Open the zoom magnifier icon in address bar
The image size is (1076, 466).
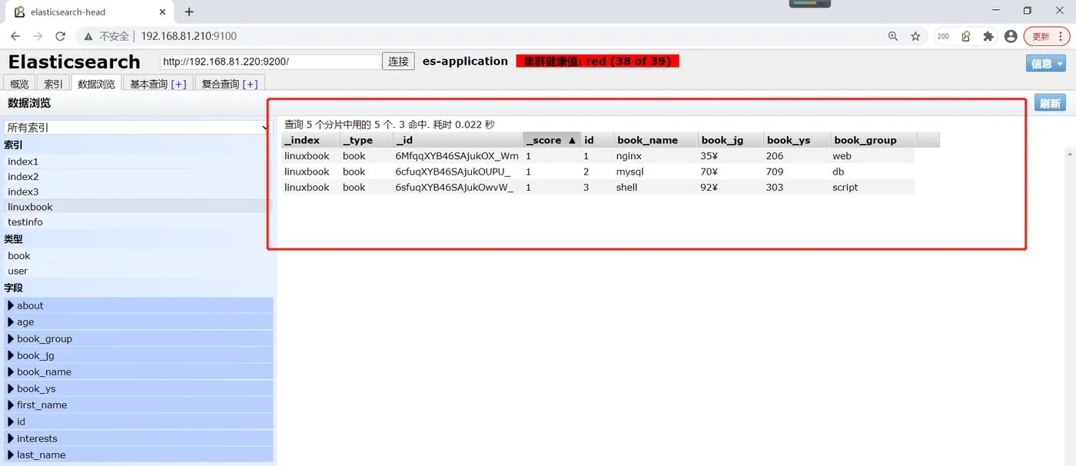893,36
